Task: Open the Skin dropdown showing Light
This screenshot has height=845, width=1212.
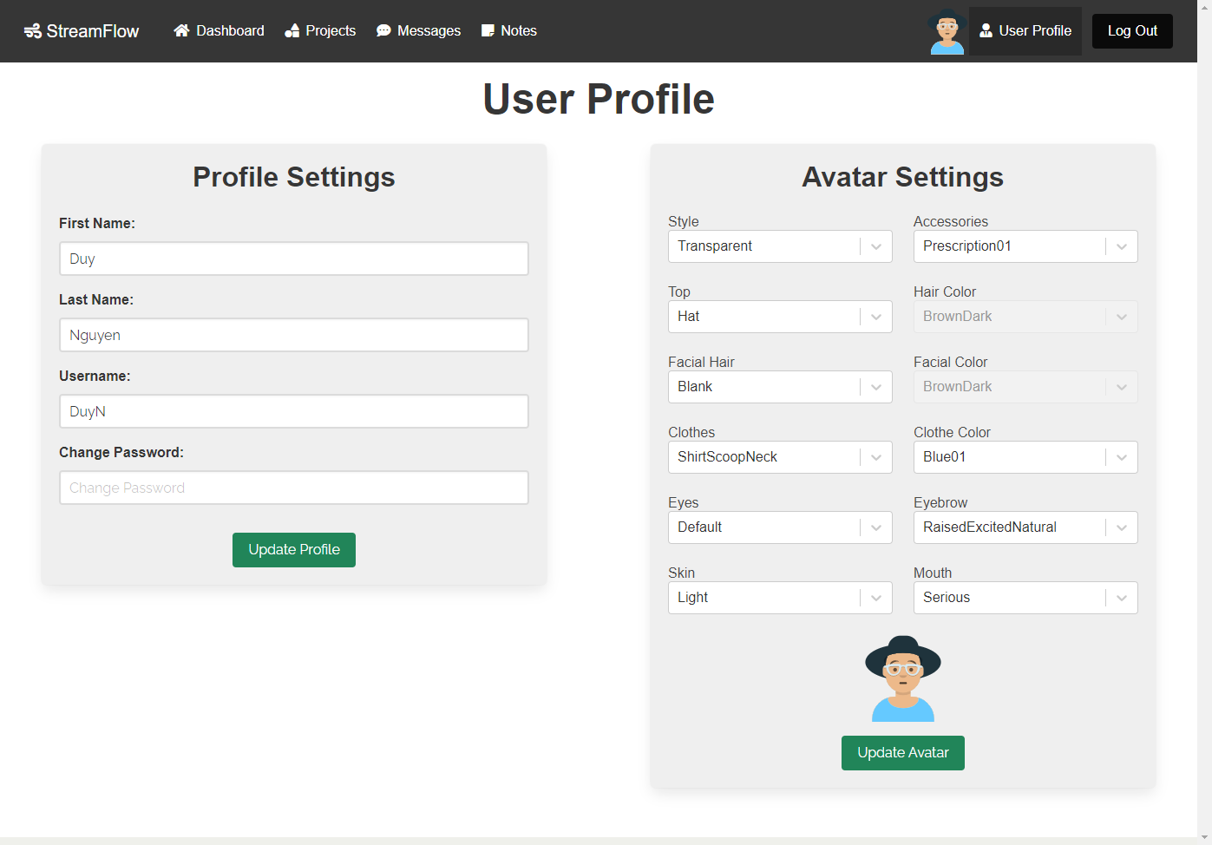Action: coord(780,598)
